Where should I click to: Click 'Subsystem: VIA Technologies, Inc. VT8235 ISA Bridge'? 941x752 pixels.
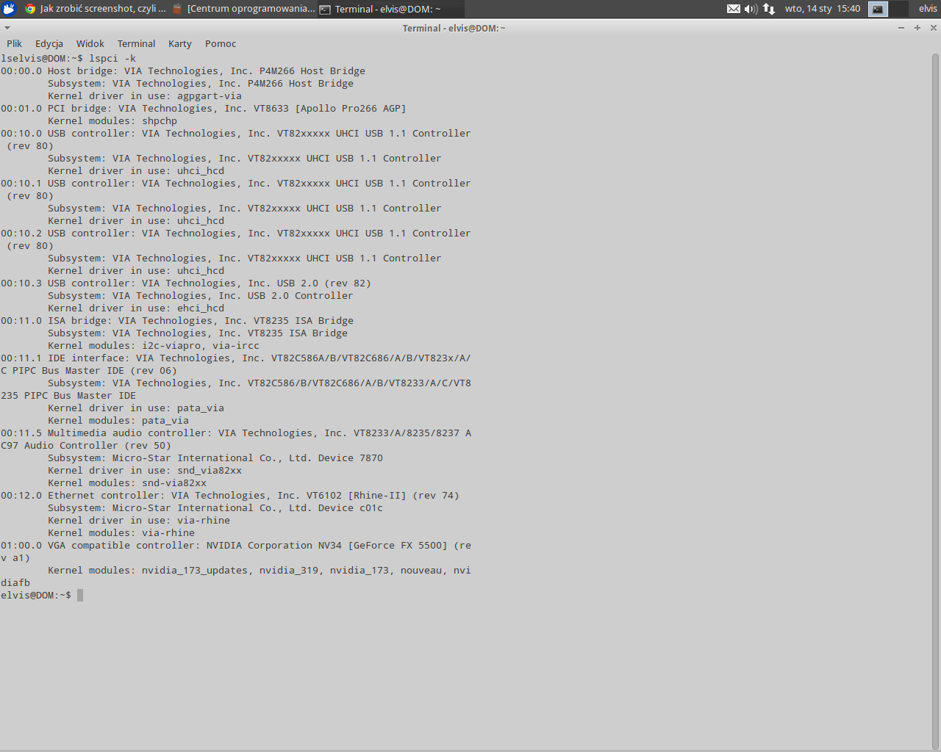[x=198, y=333]
